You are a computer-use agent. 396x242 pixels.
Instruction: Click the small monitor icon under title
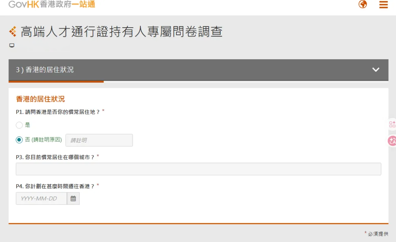12,46
